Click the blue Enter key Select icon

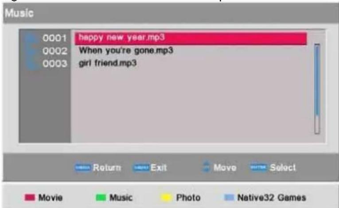(x=258, y=167)
